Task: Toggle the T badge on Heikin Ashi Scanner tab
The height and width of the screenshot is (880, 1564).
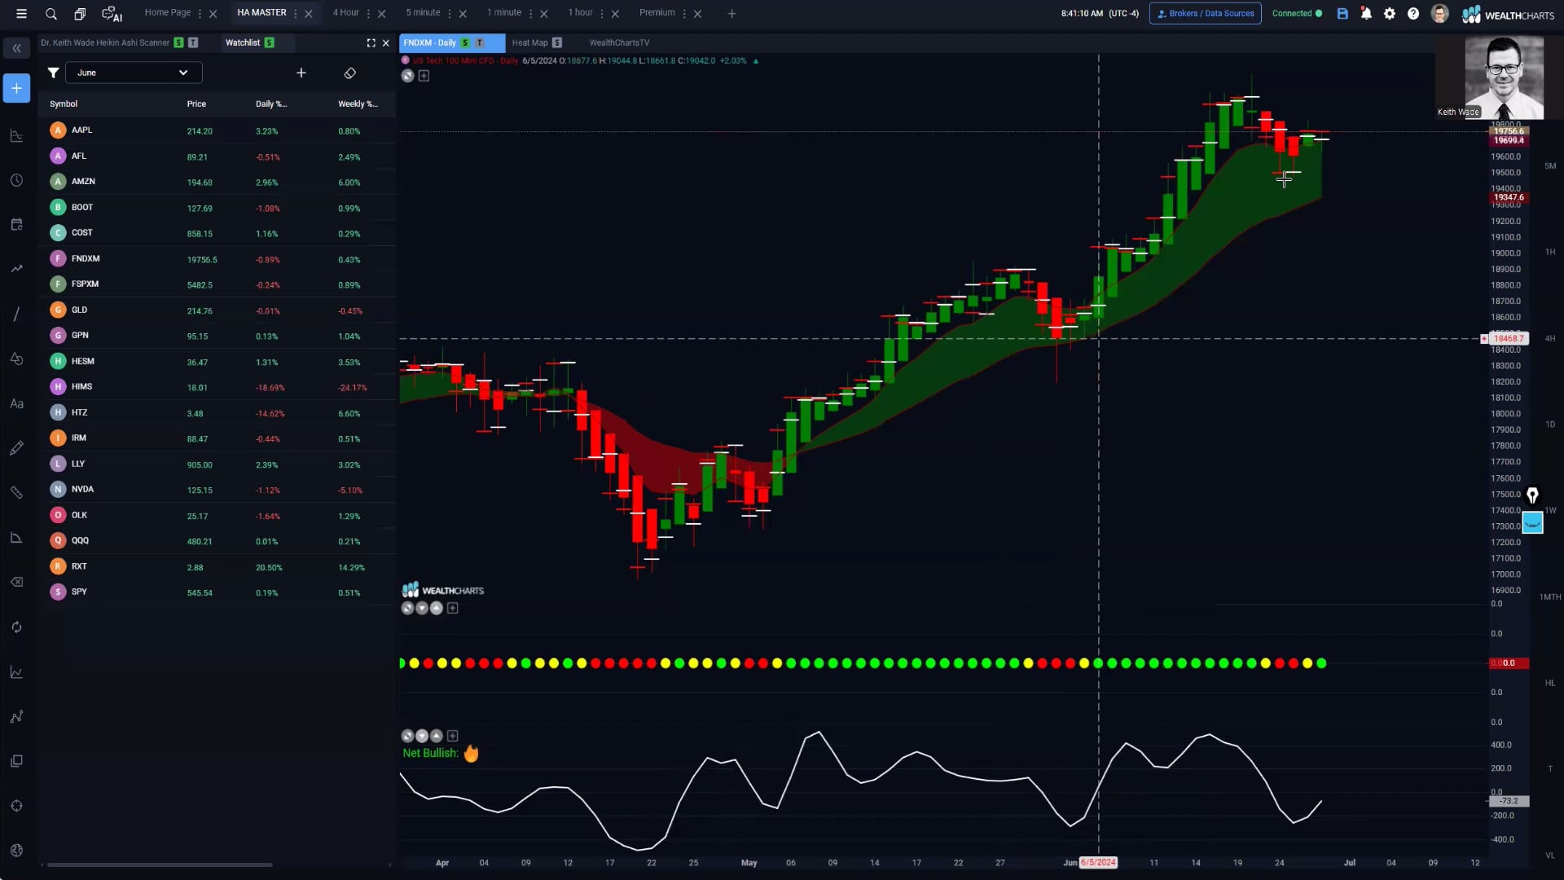Action: pos(192,43)
